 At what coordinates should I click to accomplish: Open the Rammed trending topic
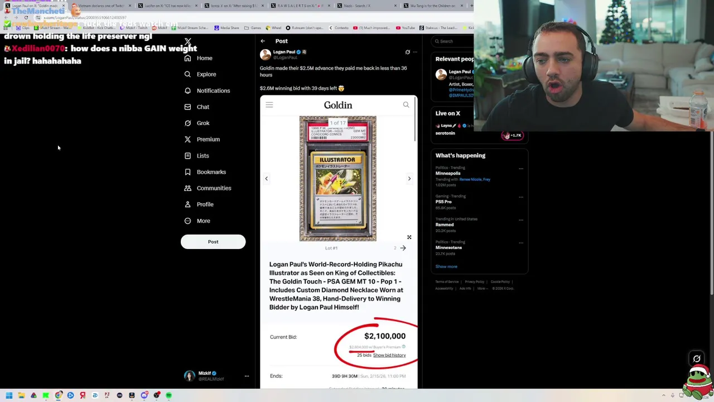point(445,225)
